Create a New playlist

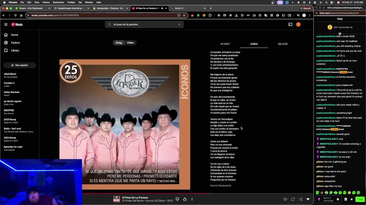(19, 65)
